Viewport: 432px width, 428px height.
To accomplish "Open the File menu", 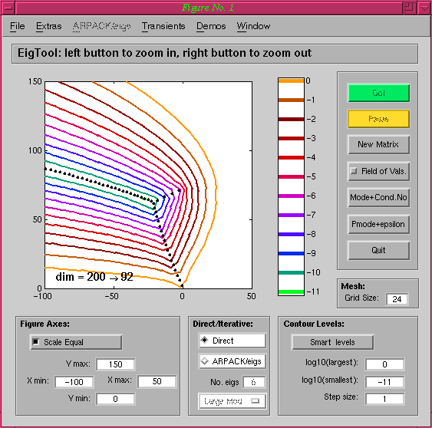I will tap(18, 26).
